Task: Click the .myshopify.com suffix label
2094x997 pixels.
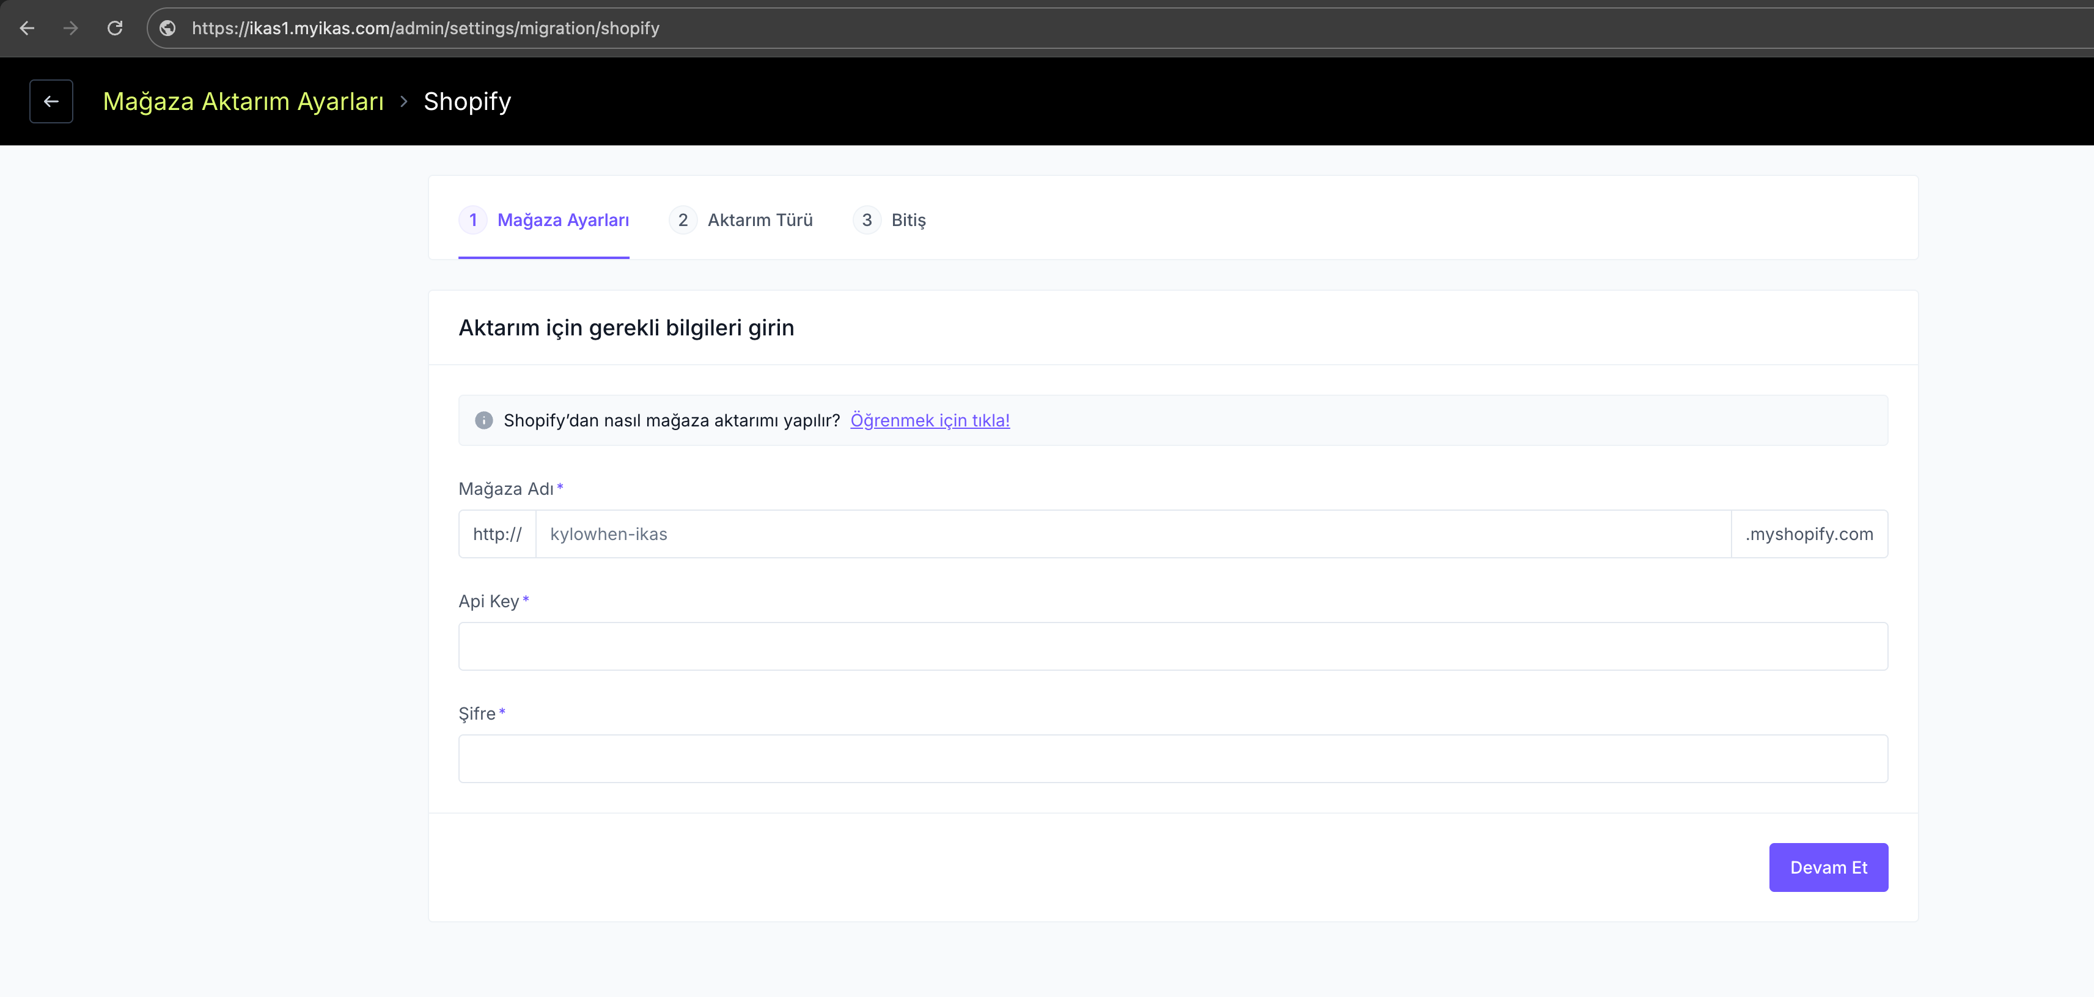Action: click(1810, 534)
